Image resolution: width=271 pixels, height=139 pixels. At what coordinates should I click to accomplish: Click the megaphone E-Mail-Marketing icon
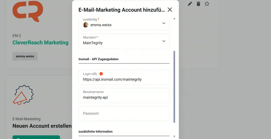click(x=23, y=95)
